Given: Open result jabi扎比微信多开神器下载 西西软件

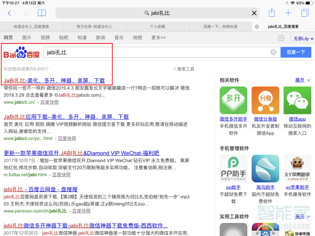Looking at the screenshot, I should (x=86, y=226).
